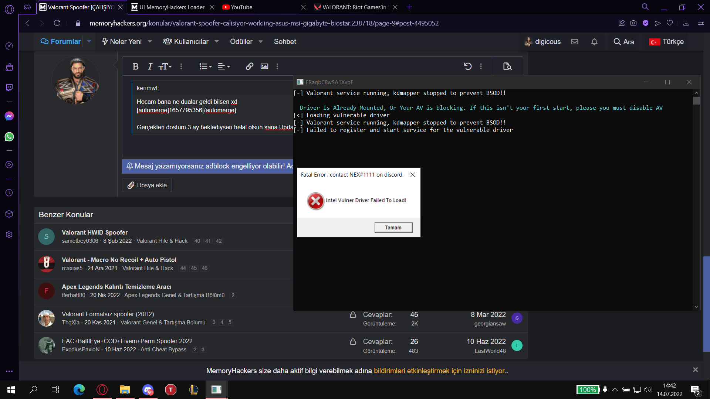Open more options next to insert image
The height and width of the screenshot is (399, 710).
point(277,66)
